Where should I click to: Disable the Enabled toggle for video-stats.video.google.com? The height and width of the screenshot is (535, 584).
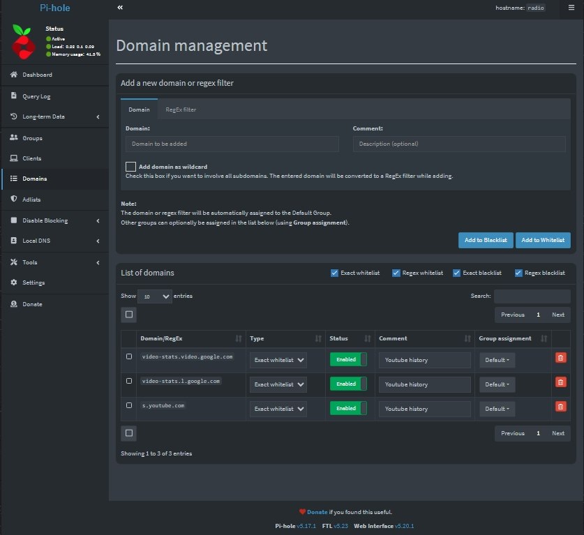pos(348,359)
